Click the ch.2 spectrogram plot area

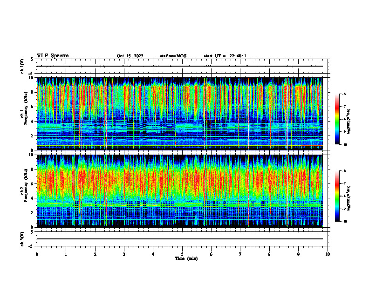click(180, 191)
